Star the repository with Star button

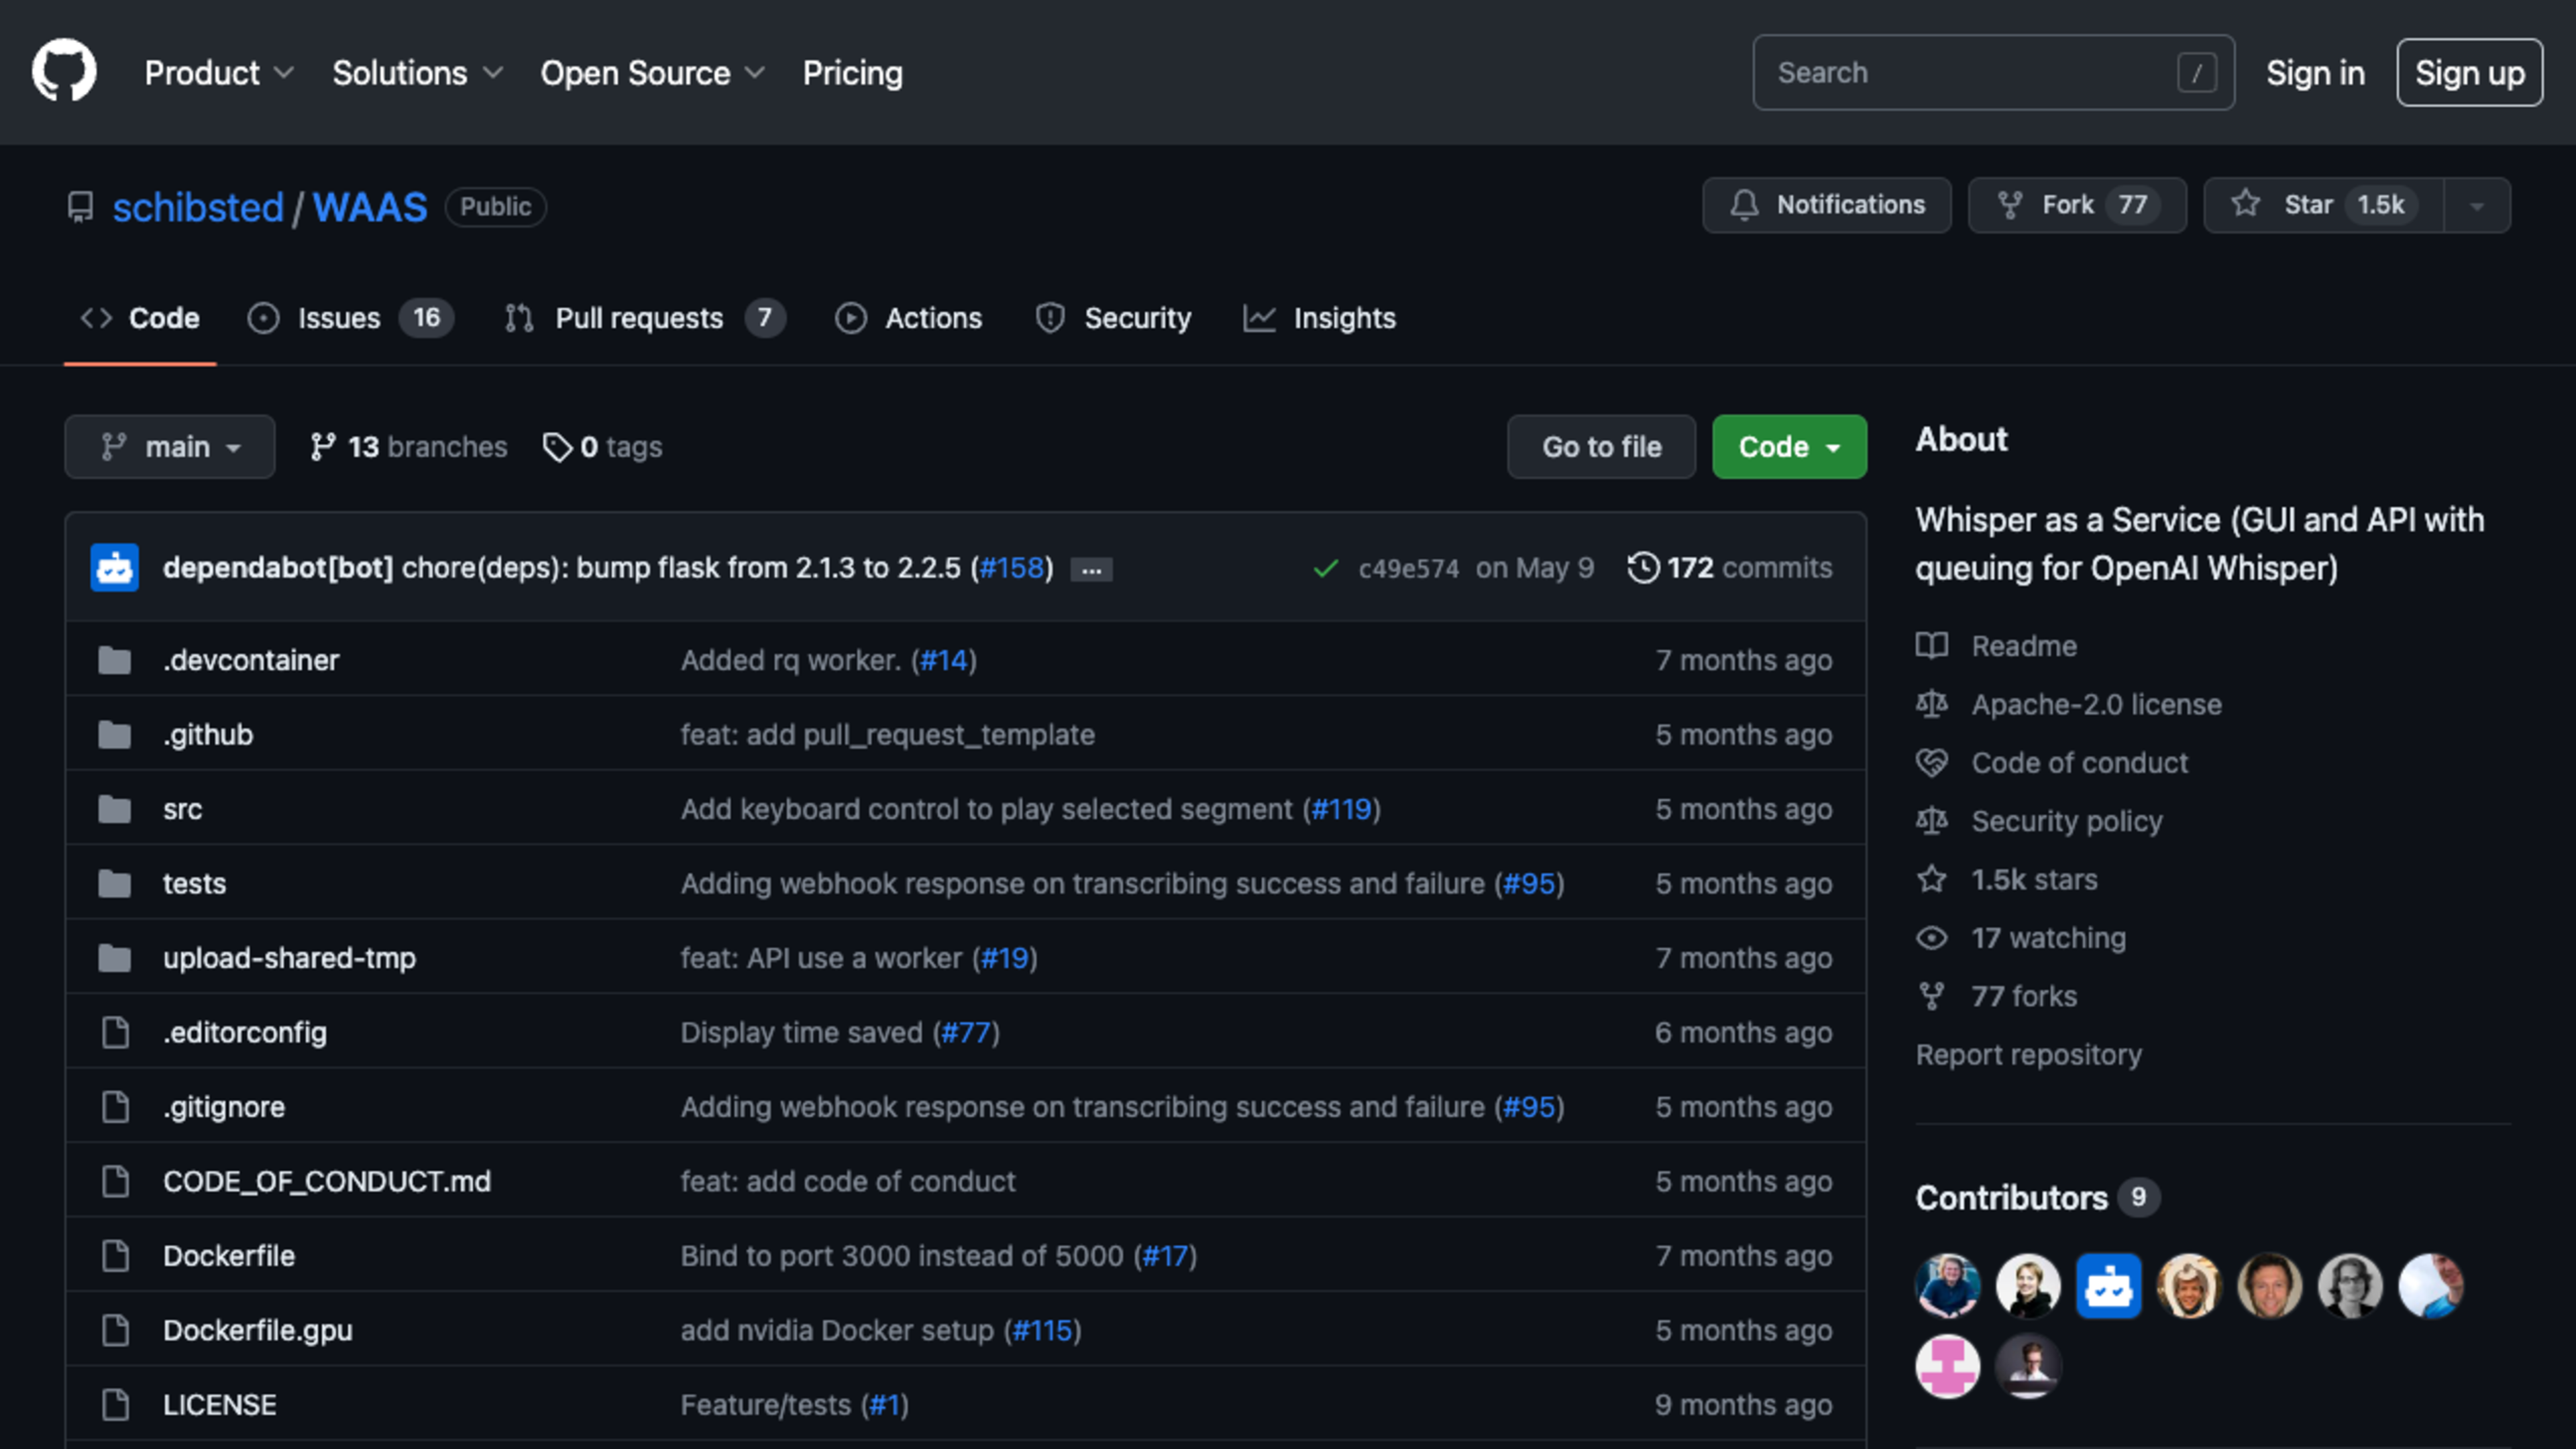coord(2324,205)
